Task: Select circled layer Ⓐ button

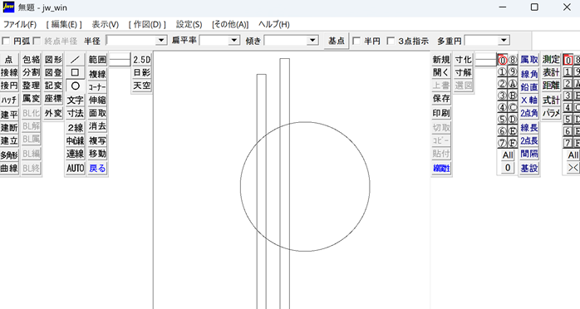Action: (513, 84)
